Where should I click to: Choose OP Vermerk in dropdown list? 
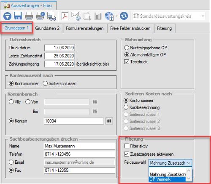tap(168, 179)
